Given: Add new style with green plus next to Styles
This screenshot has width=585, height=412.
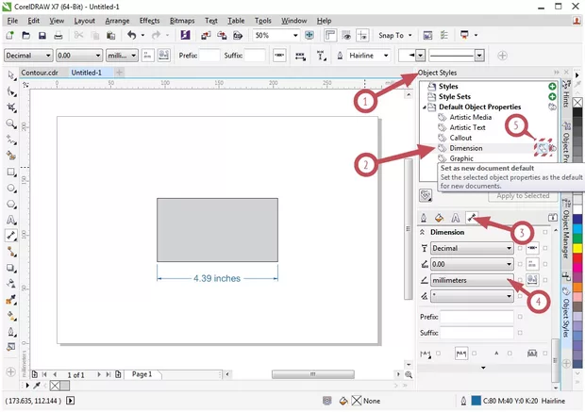Looking at the screenshot, I should coord(552,87).
